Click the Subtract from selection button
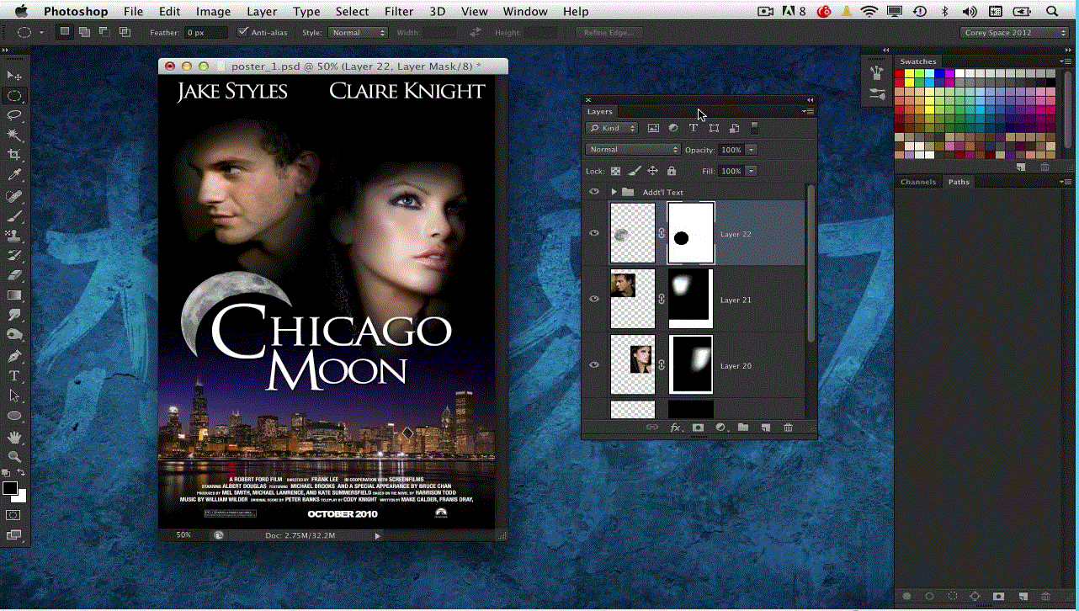The image size is (1079, 611). click(x=104, y=32)
